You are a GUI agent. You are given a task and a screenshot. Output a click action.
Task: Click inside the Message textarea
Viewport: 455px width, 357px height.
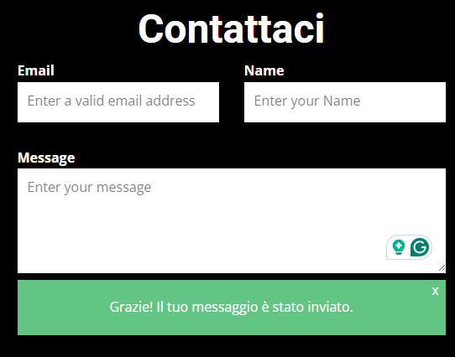click(232, 220)
